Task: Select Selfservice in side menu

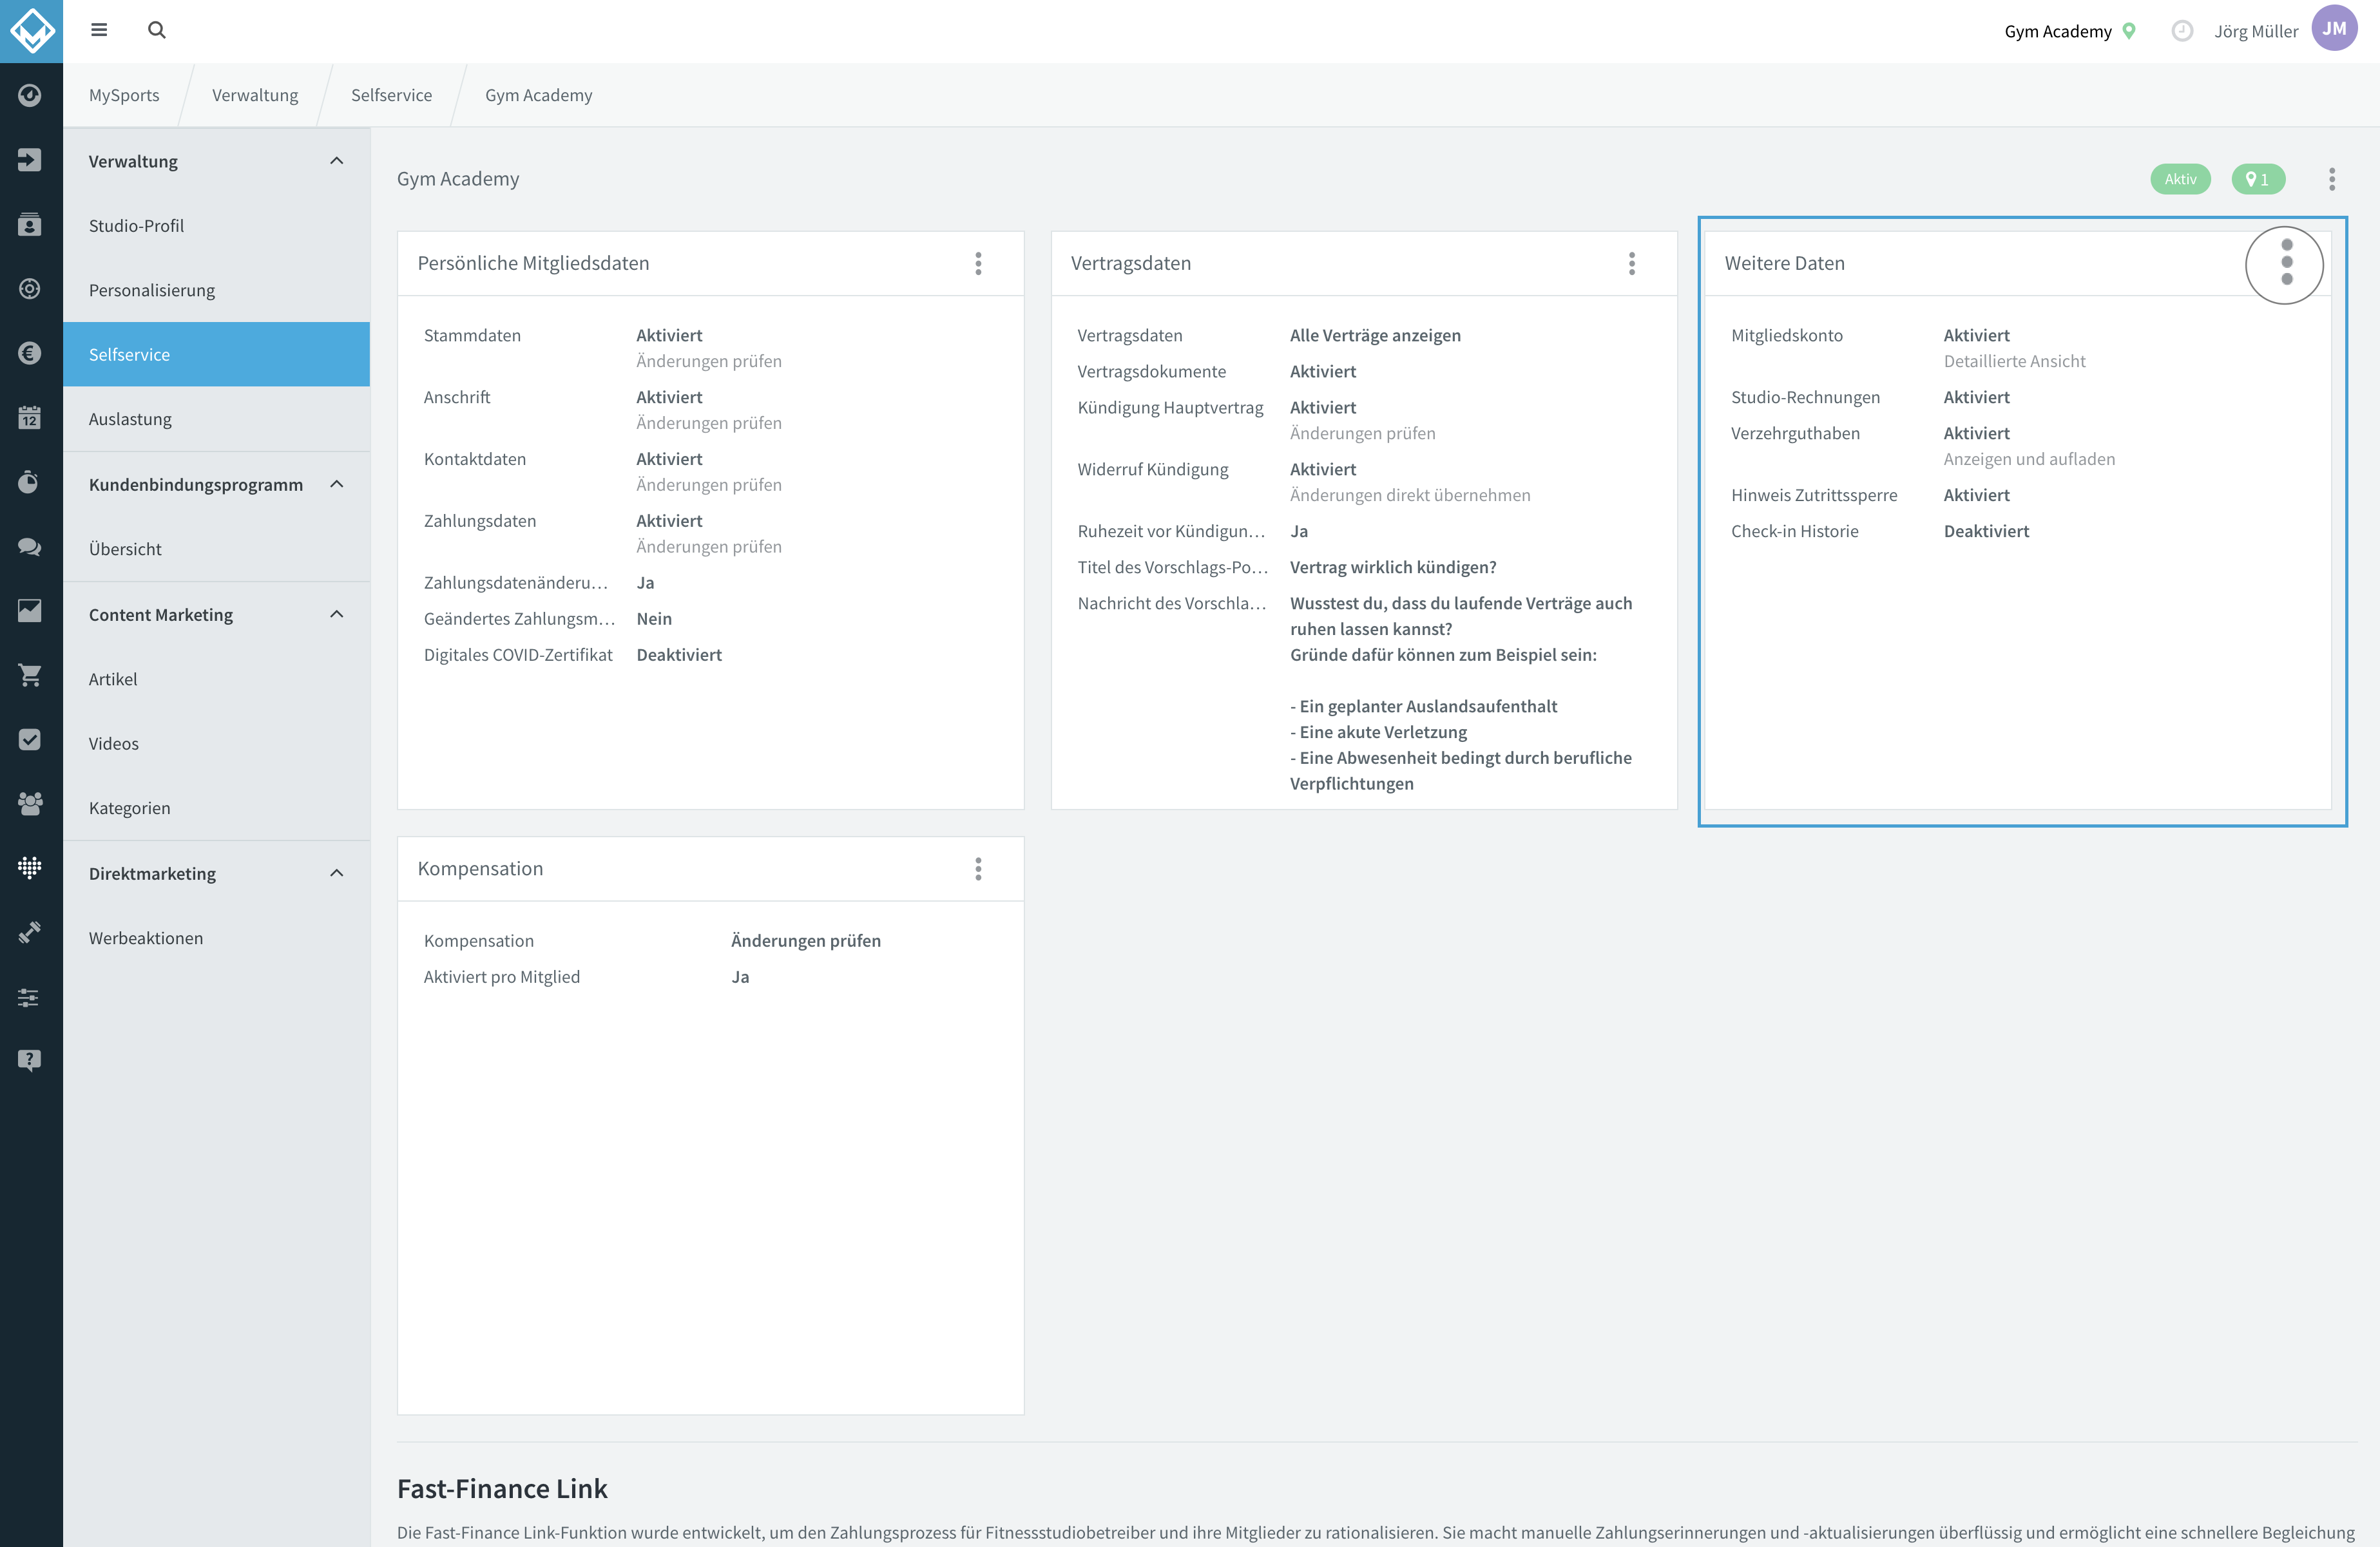Action: [216, 354]
